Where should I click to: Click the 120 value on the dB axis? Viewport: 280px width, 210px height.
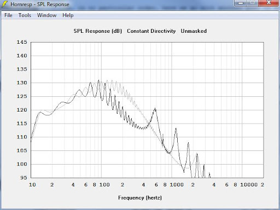pyautogui.click(x=22, y=110)
